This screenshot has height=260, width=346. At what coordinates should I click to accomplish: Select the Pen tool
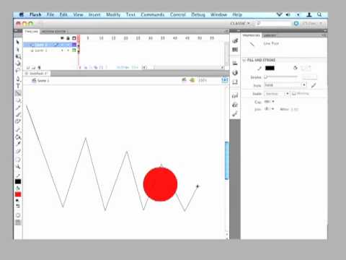(18, 79)
